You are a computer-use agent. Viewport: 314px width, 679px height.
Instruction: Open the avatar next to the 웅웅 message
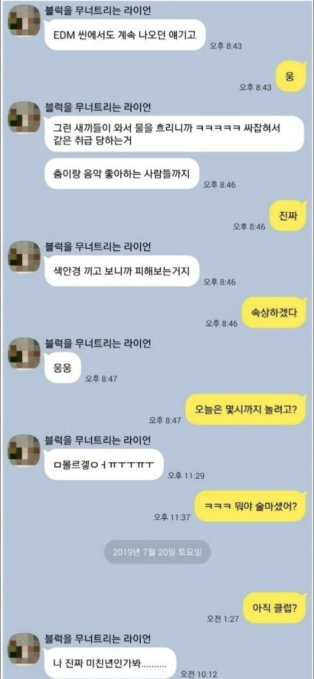pyautogui.click(x=24, y=353)
